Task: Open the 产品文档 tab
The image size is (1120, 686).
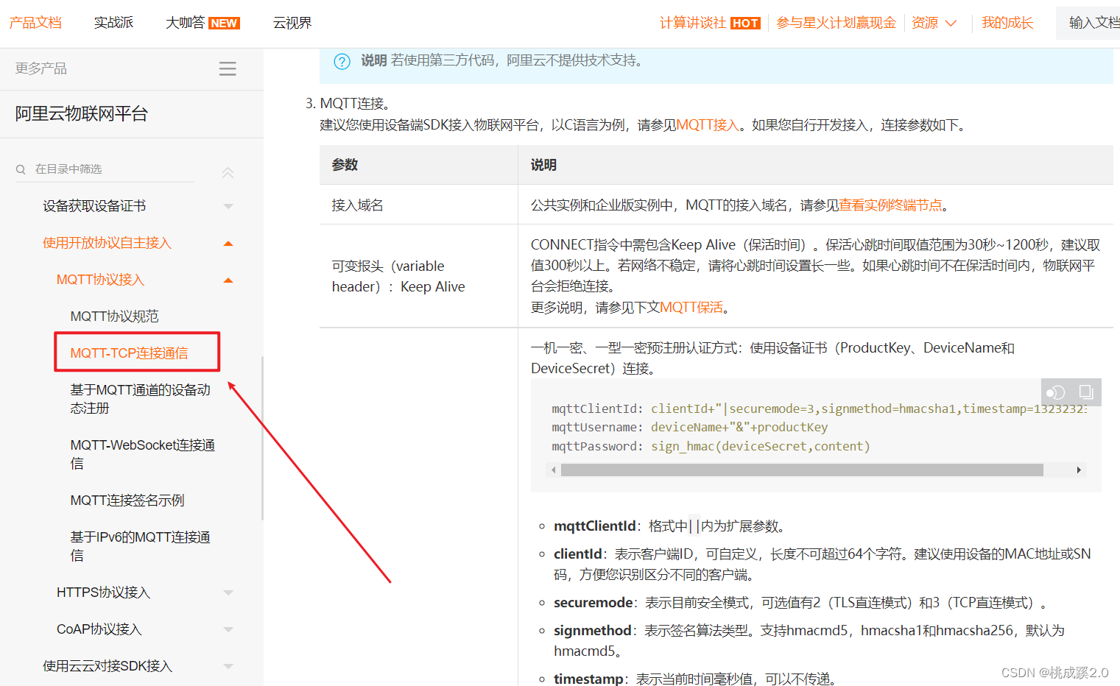Action: point(35,23)
